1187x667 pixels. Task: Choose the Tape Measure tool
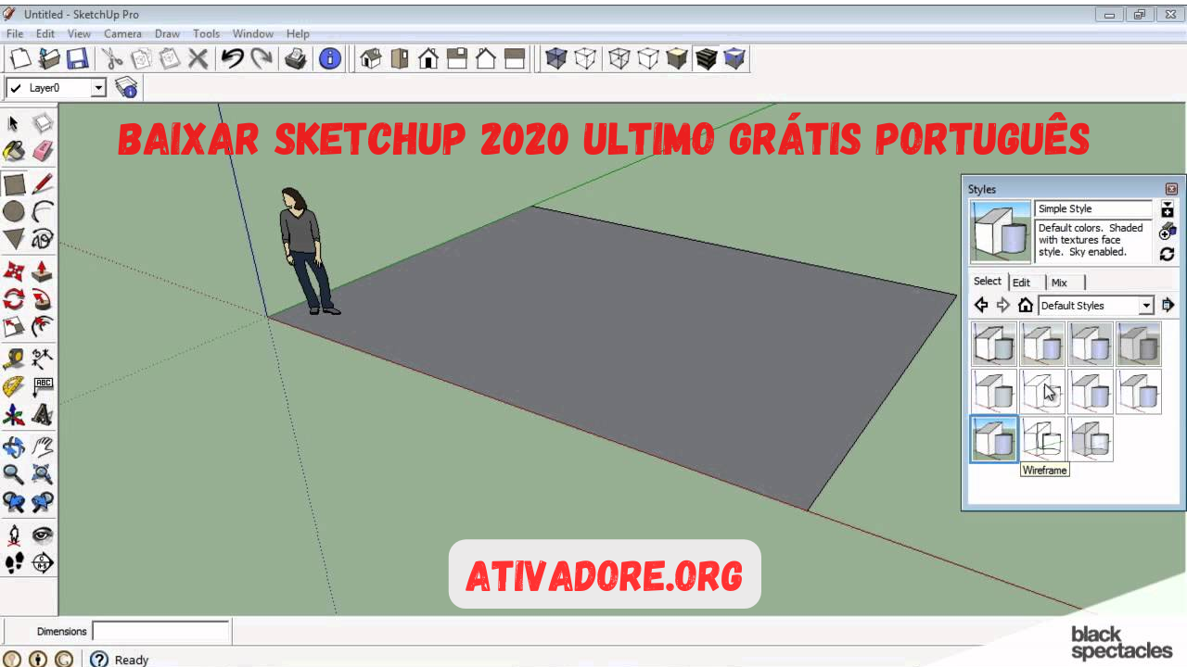(14, 359)
